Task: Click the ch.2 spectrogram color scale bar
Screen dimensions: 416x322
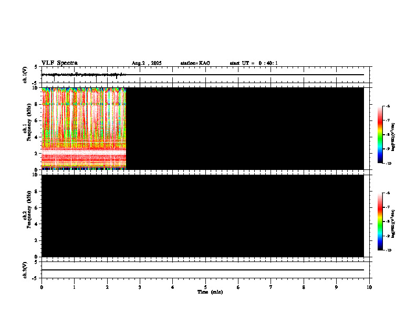Action: click(380, 222)
